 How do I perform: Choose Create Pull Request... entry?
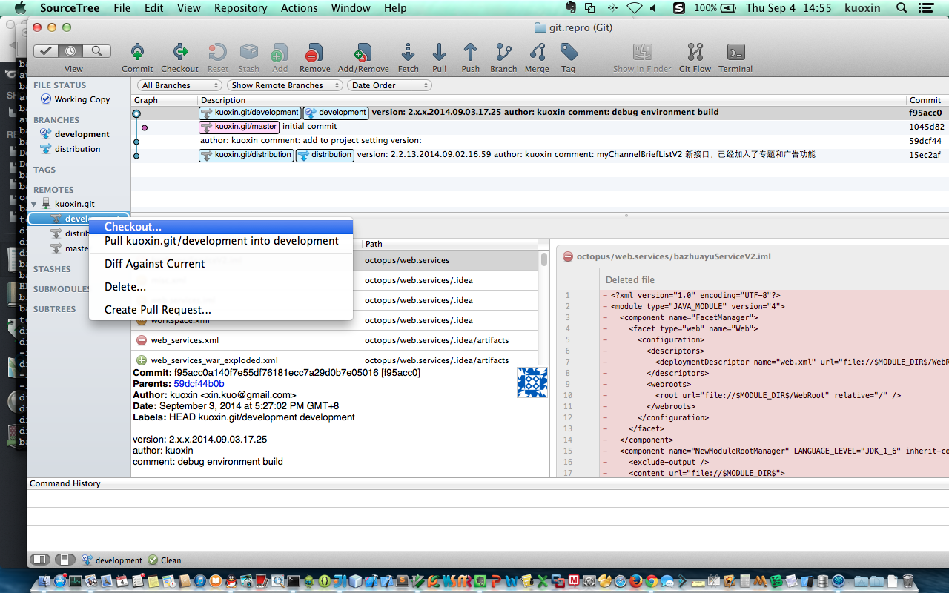[x=220, y=310]
